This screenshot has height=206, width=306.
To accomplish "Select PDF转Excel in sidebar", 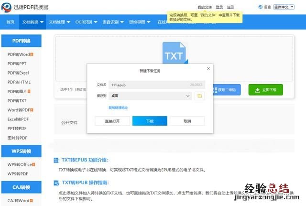I will pos(18,73).
